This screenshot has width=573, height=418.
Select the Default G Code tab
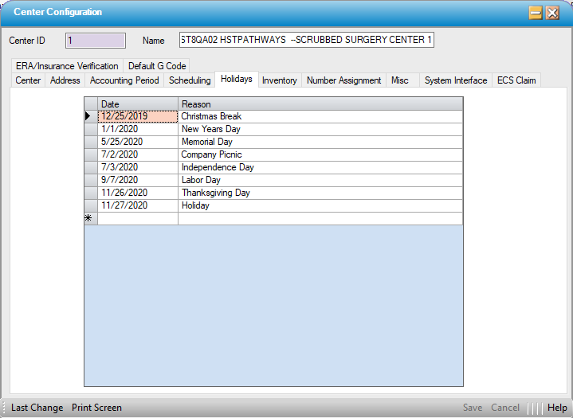click(x=157, y=66)
